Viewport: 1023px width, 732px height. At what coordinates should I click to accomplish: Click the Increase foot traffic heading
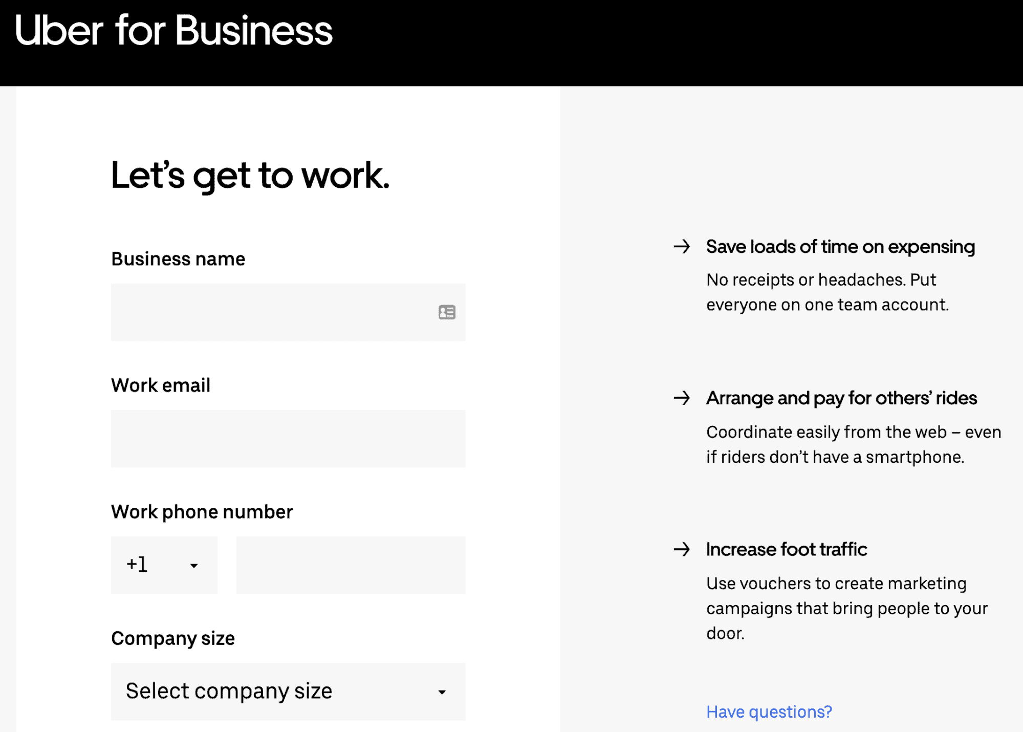(787, 550)
